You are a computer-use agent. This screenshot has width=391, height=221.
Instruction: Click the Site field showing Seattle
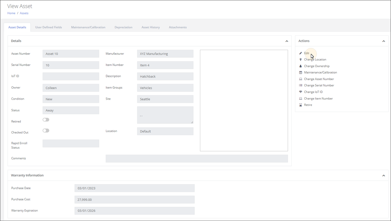point(165,99)
